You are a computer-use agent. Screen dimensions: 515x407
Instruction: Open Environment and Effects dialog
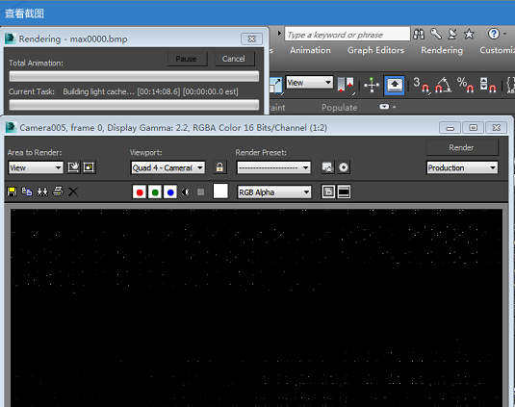344,167
